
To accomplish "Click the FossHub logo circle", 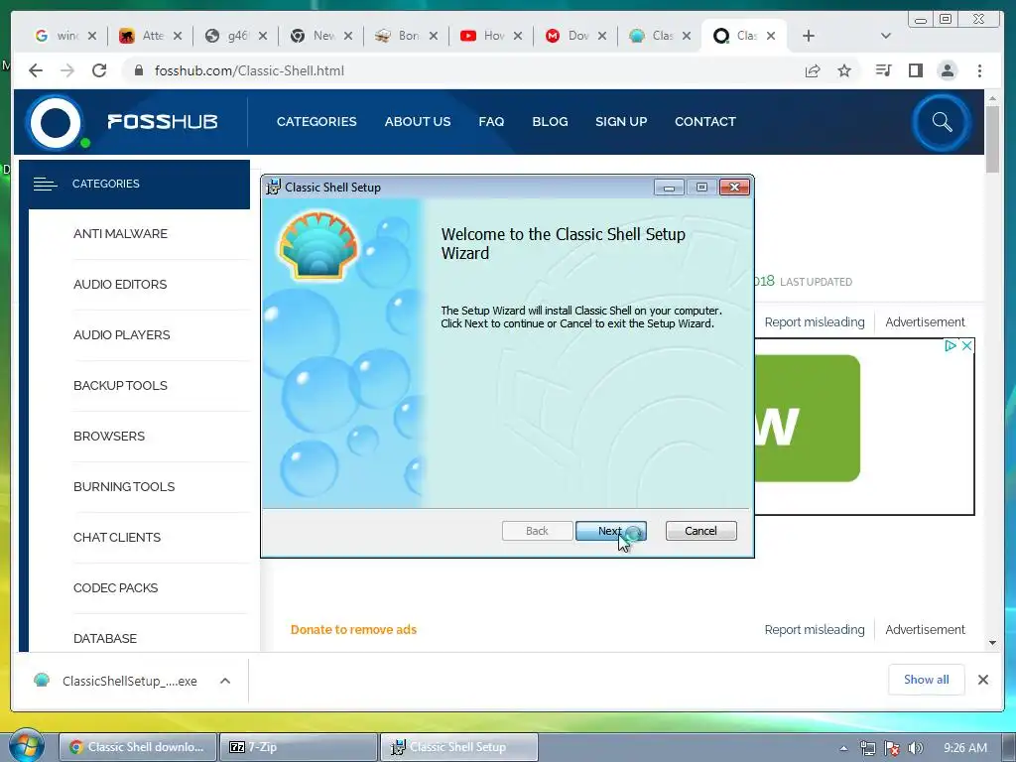I will [x=56, y=122].
